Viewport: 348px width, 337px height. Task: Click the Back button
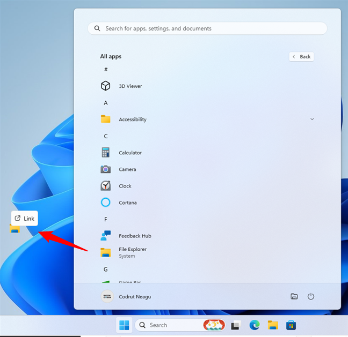(x=301, y=57)
